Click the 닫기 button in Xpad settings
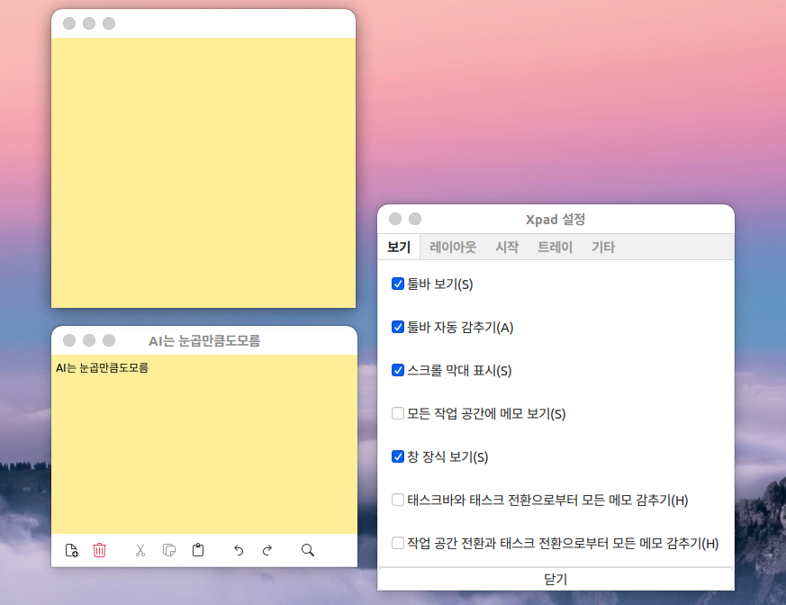Screen dimensions: 786x605 point(556,579)
